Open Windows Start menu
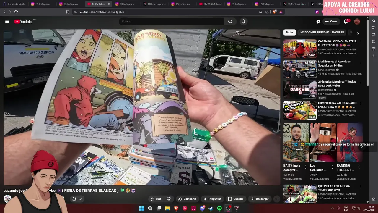 click(x=141, y=208)
